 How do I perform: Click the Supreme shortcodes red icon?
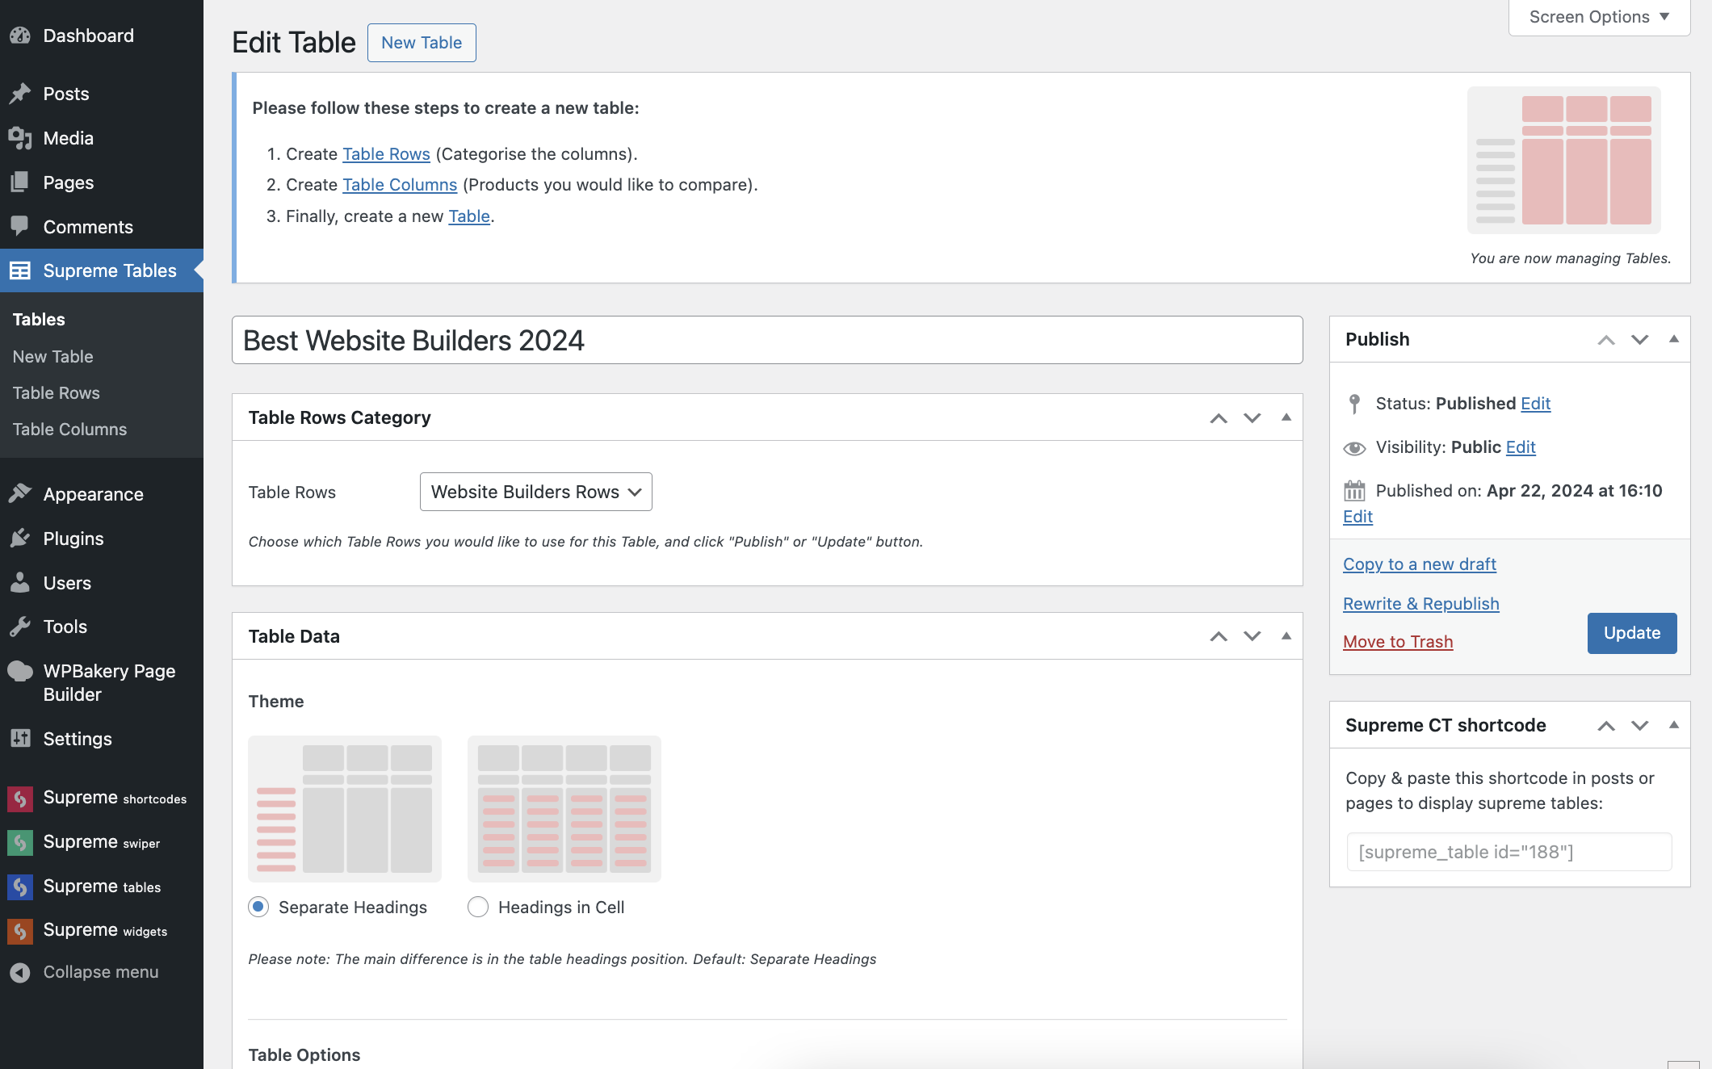coord(20,799)
